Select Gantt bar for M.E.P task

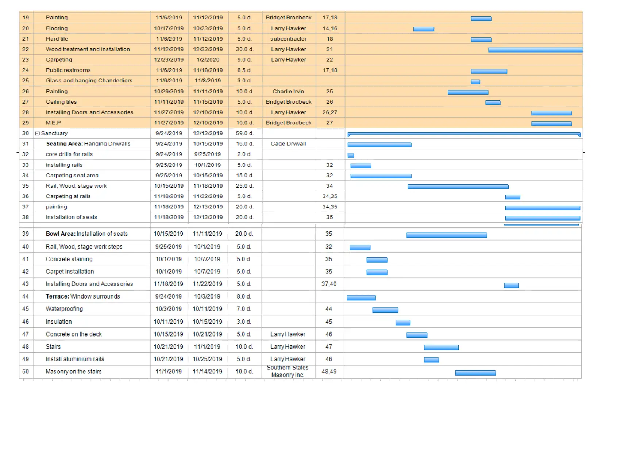pos(551,123)
